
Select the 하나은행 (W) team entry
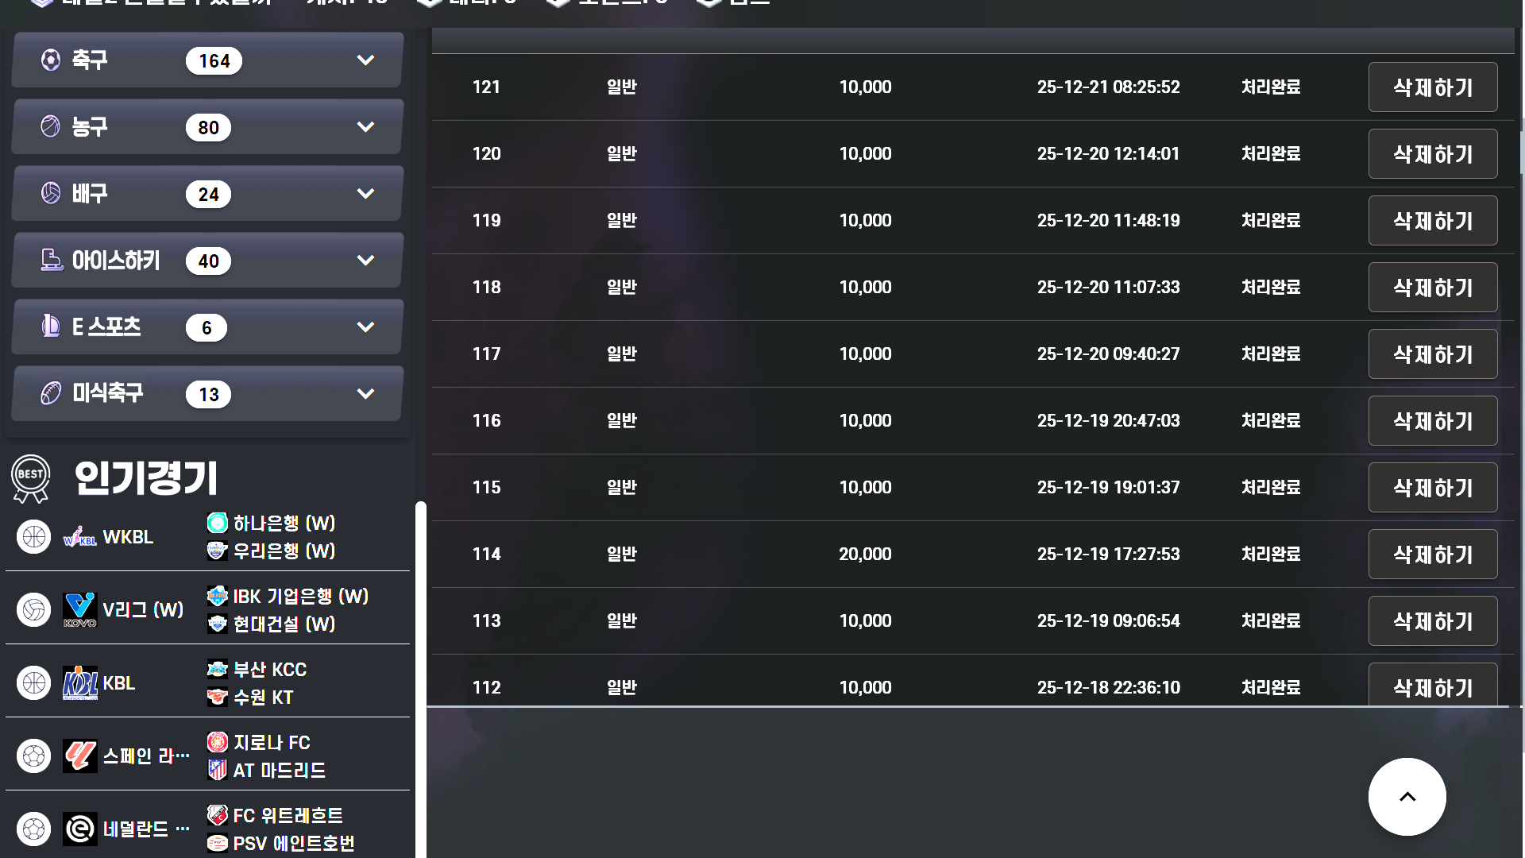point(284,524)
